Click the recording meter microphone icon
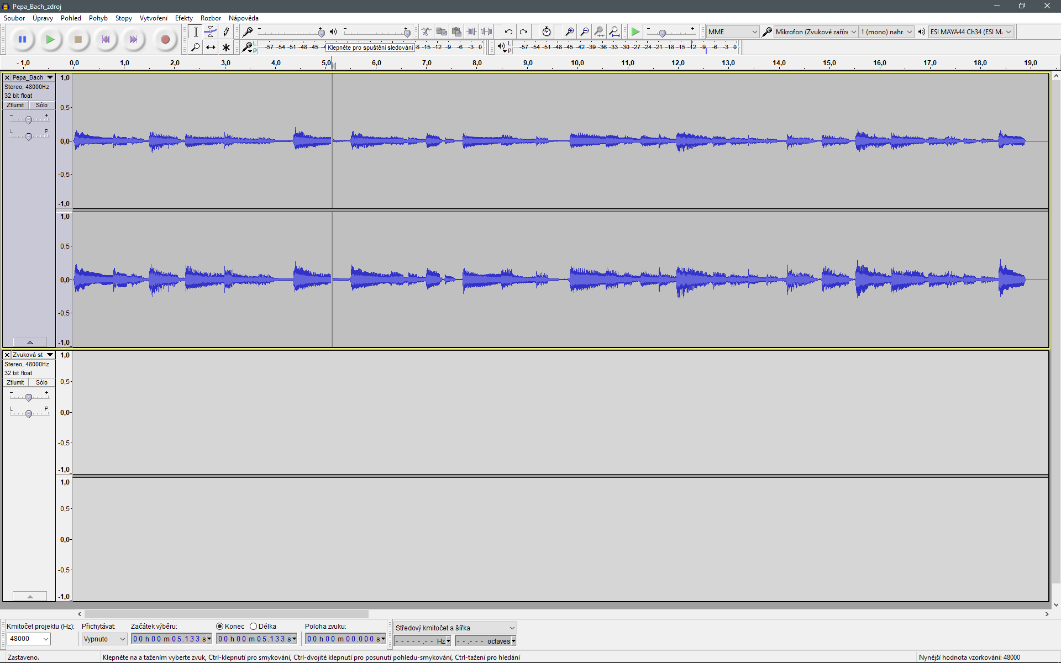This screenshot has height=663, width=1061. 248,48
